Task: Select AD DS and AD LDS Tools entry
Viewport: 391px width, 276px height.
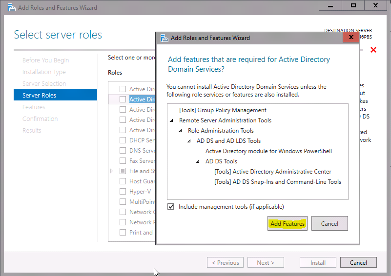Action: [228, 141]
